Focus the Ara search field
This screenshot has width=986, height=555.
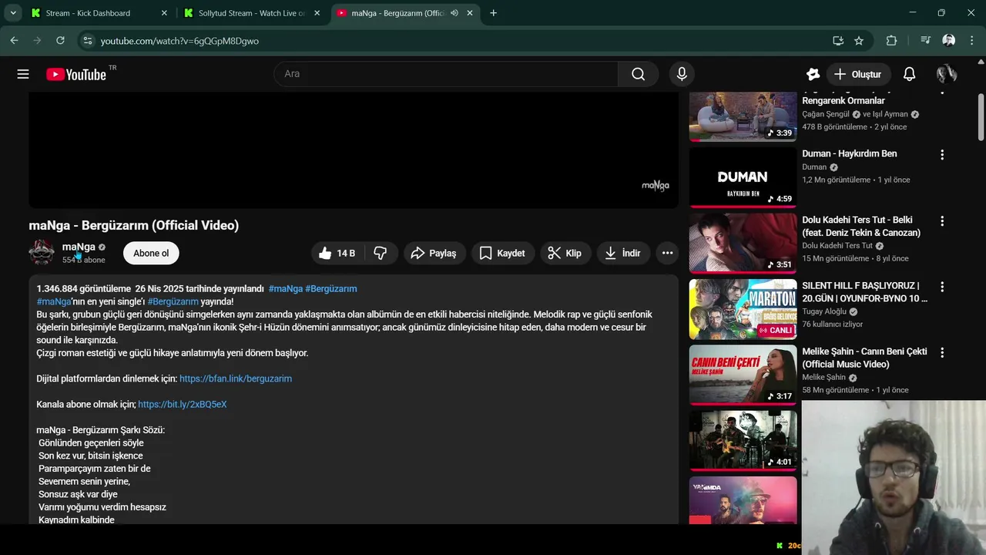[x=447, y=74]
